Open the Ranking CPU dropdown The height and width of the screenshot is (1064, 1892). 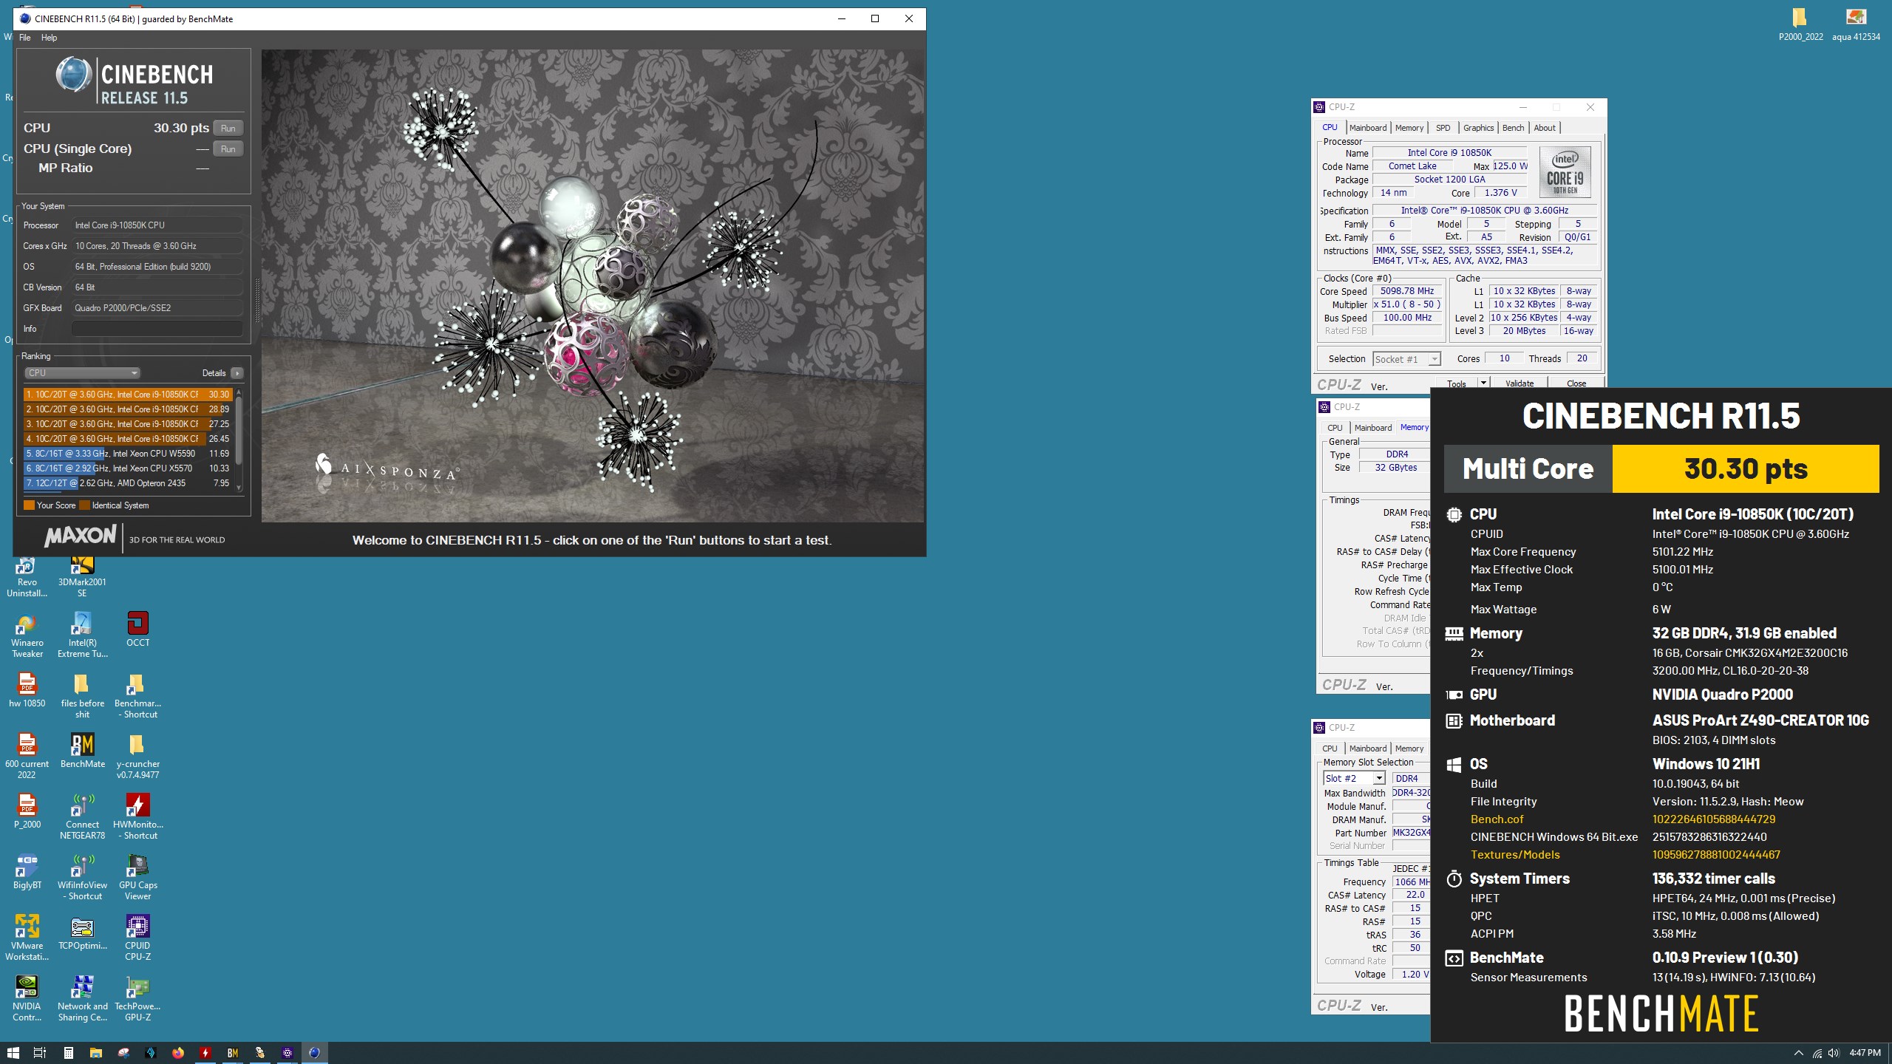(x=82, y=373)
